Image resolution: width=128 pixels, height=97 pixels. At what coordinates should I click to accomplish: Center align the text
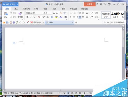coord(74,17)
